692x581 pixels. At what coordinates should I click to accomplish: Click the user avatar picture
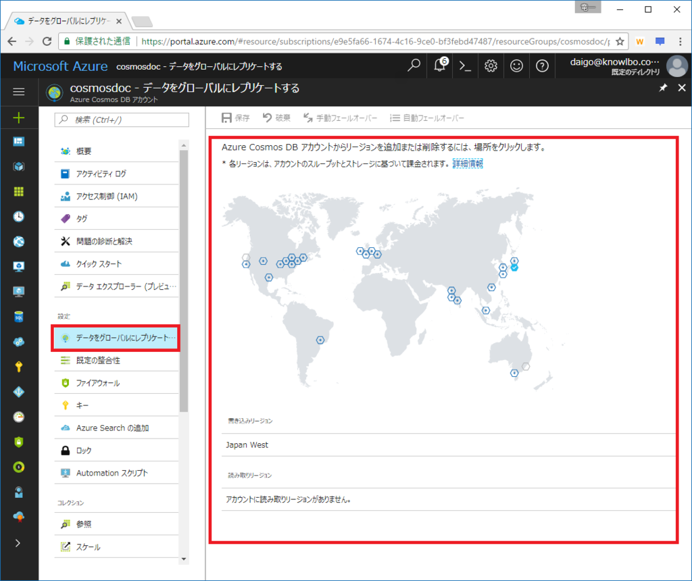(677, 66)
